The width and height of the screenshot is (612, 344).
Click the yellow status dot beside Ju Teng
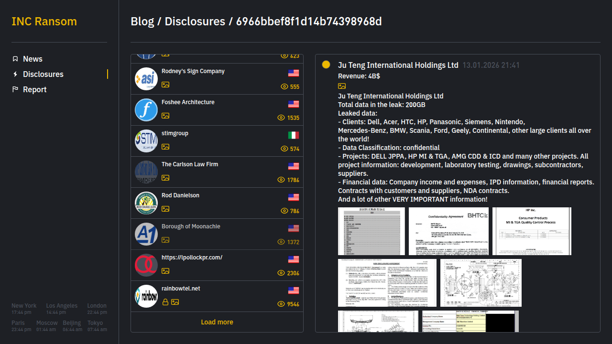point(326,65)
